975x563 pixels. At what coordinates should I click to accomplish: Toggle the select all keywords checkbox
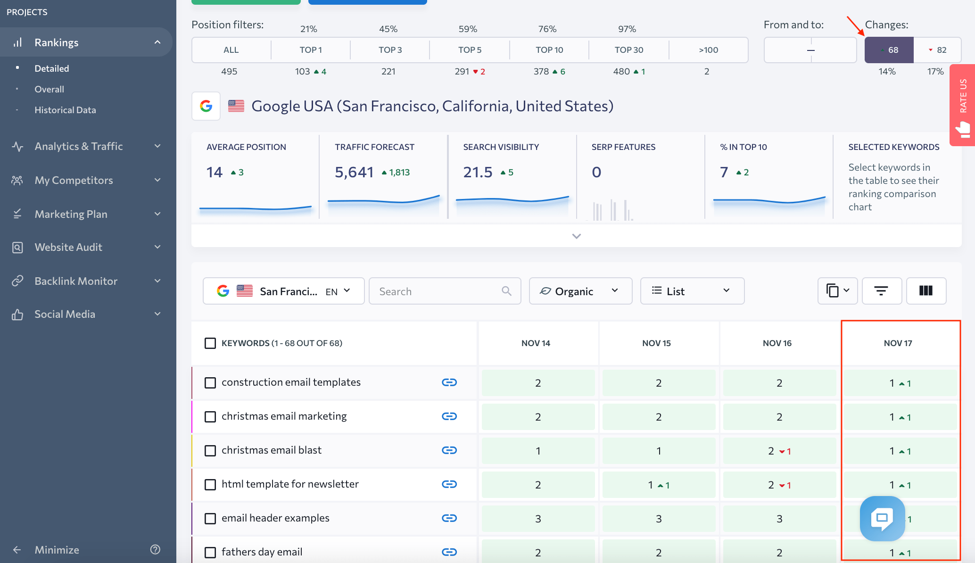pos(210,343)
